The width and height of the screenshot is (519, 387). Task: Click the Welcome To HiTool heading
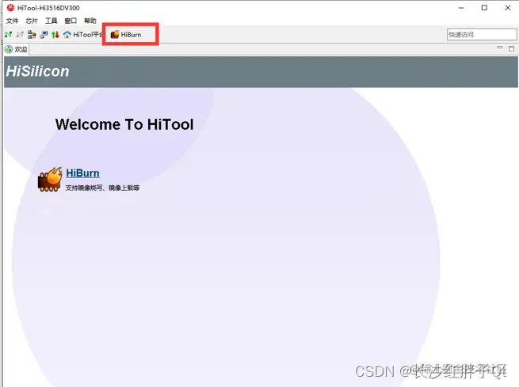(124, 124)
